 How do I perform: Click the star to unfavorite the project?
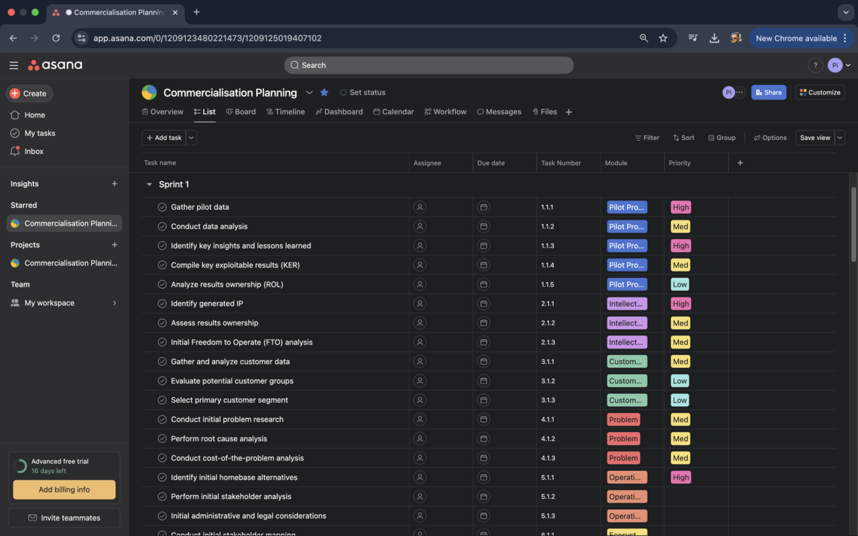pos(324,92)
